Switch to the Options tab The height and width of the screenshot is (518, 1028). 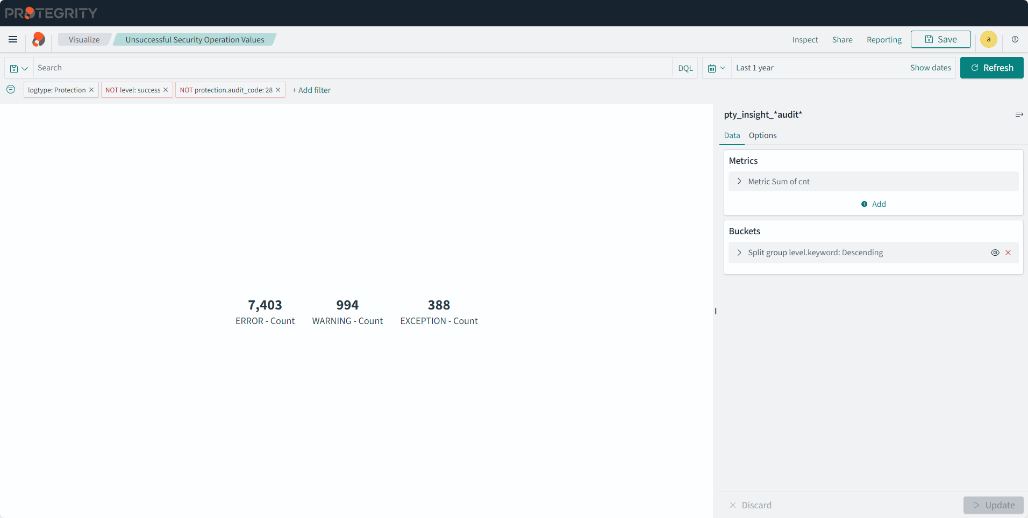coord(762,135)
